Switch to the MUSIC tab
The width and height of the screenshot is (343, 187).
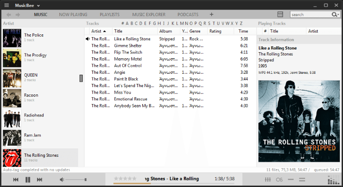[40, 15]
